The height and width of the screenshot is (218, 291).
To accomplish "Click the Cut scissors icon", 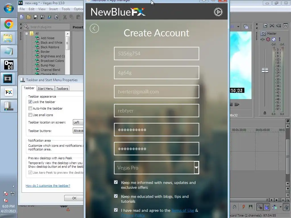I will click(65, 17).
